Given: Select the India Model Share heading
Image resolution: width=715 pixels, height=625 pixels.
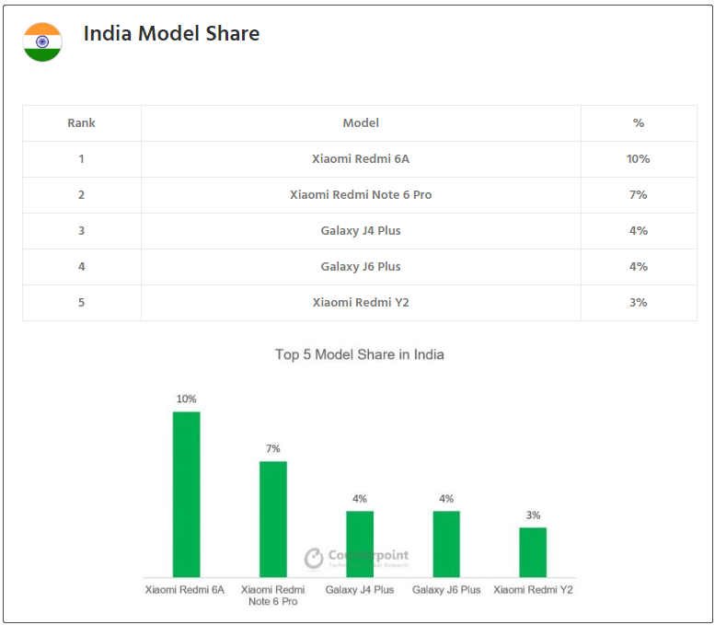Looking at the screenshot, I should [x=171, y=34].
